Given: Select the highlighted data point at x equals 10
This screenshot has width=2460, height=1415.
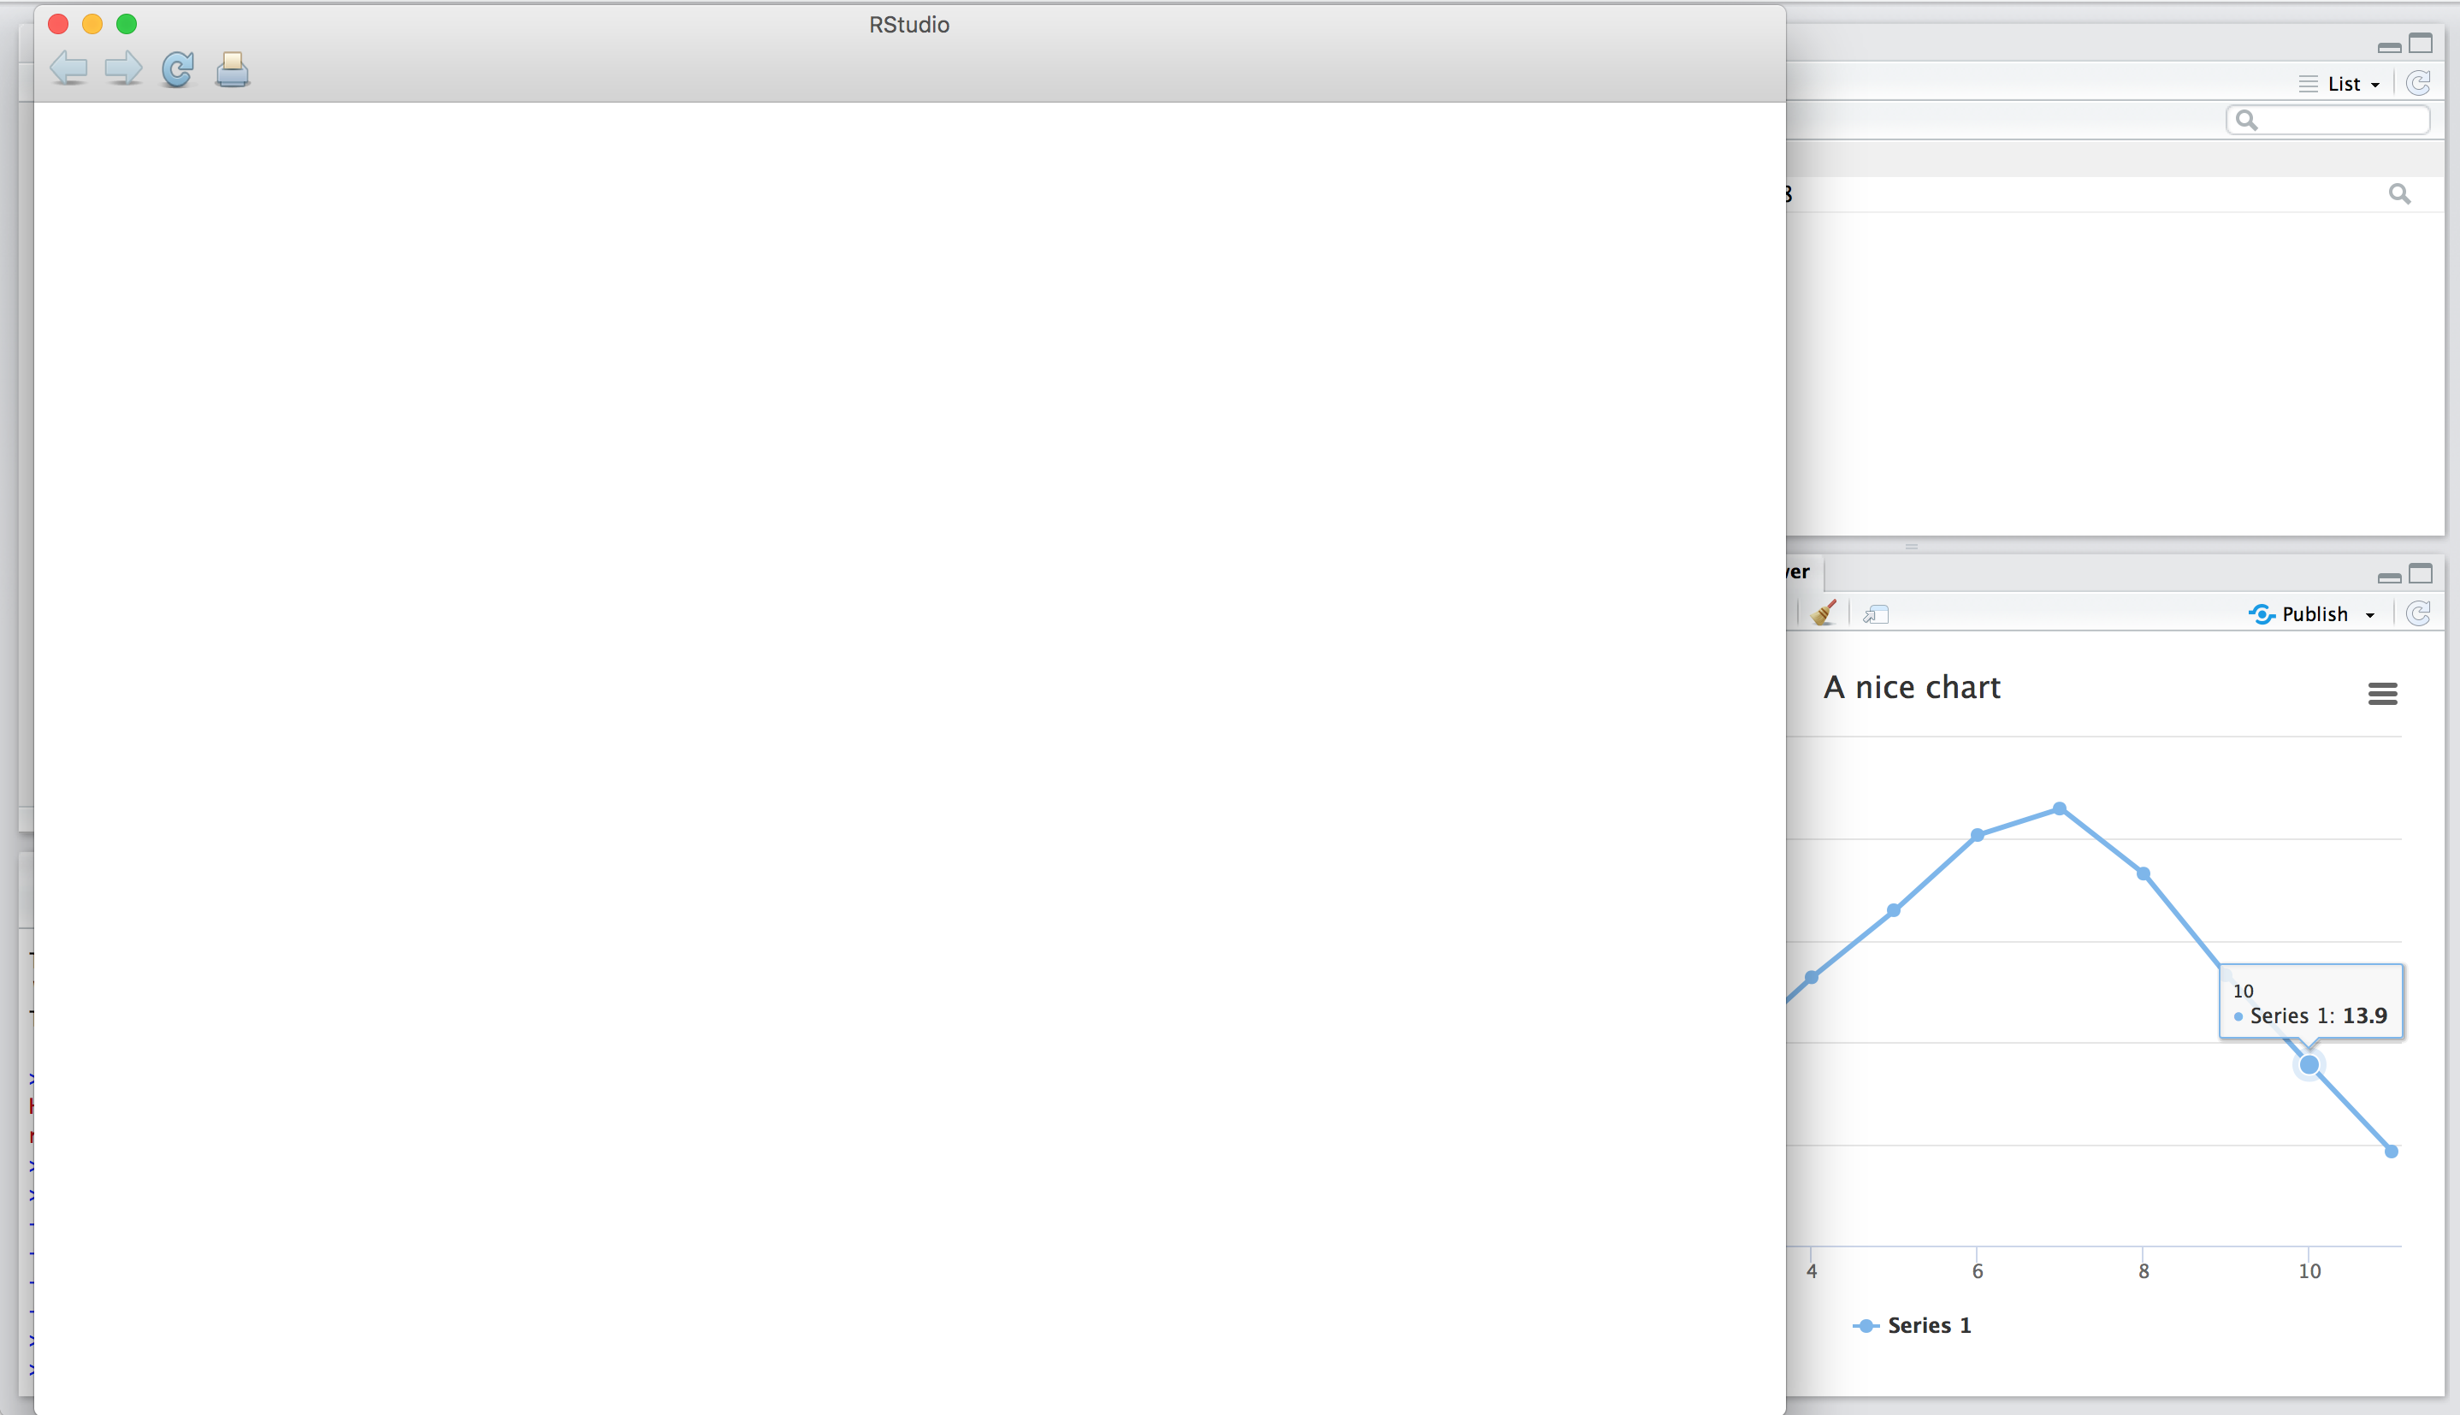Looking at the screenshot, I should (x=2309, y=1065).
